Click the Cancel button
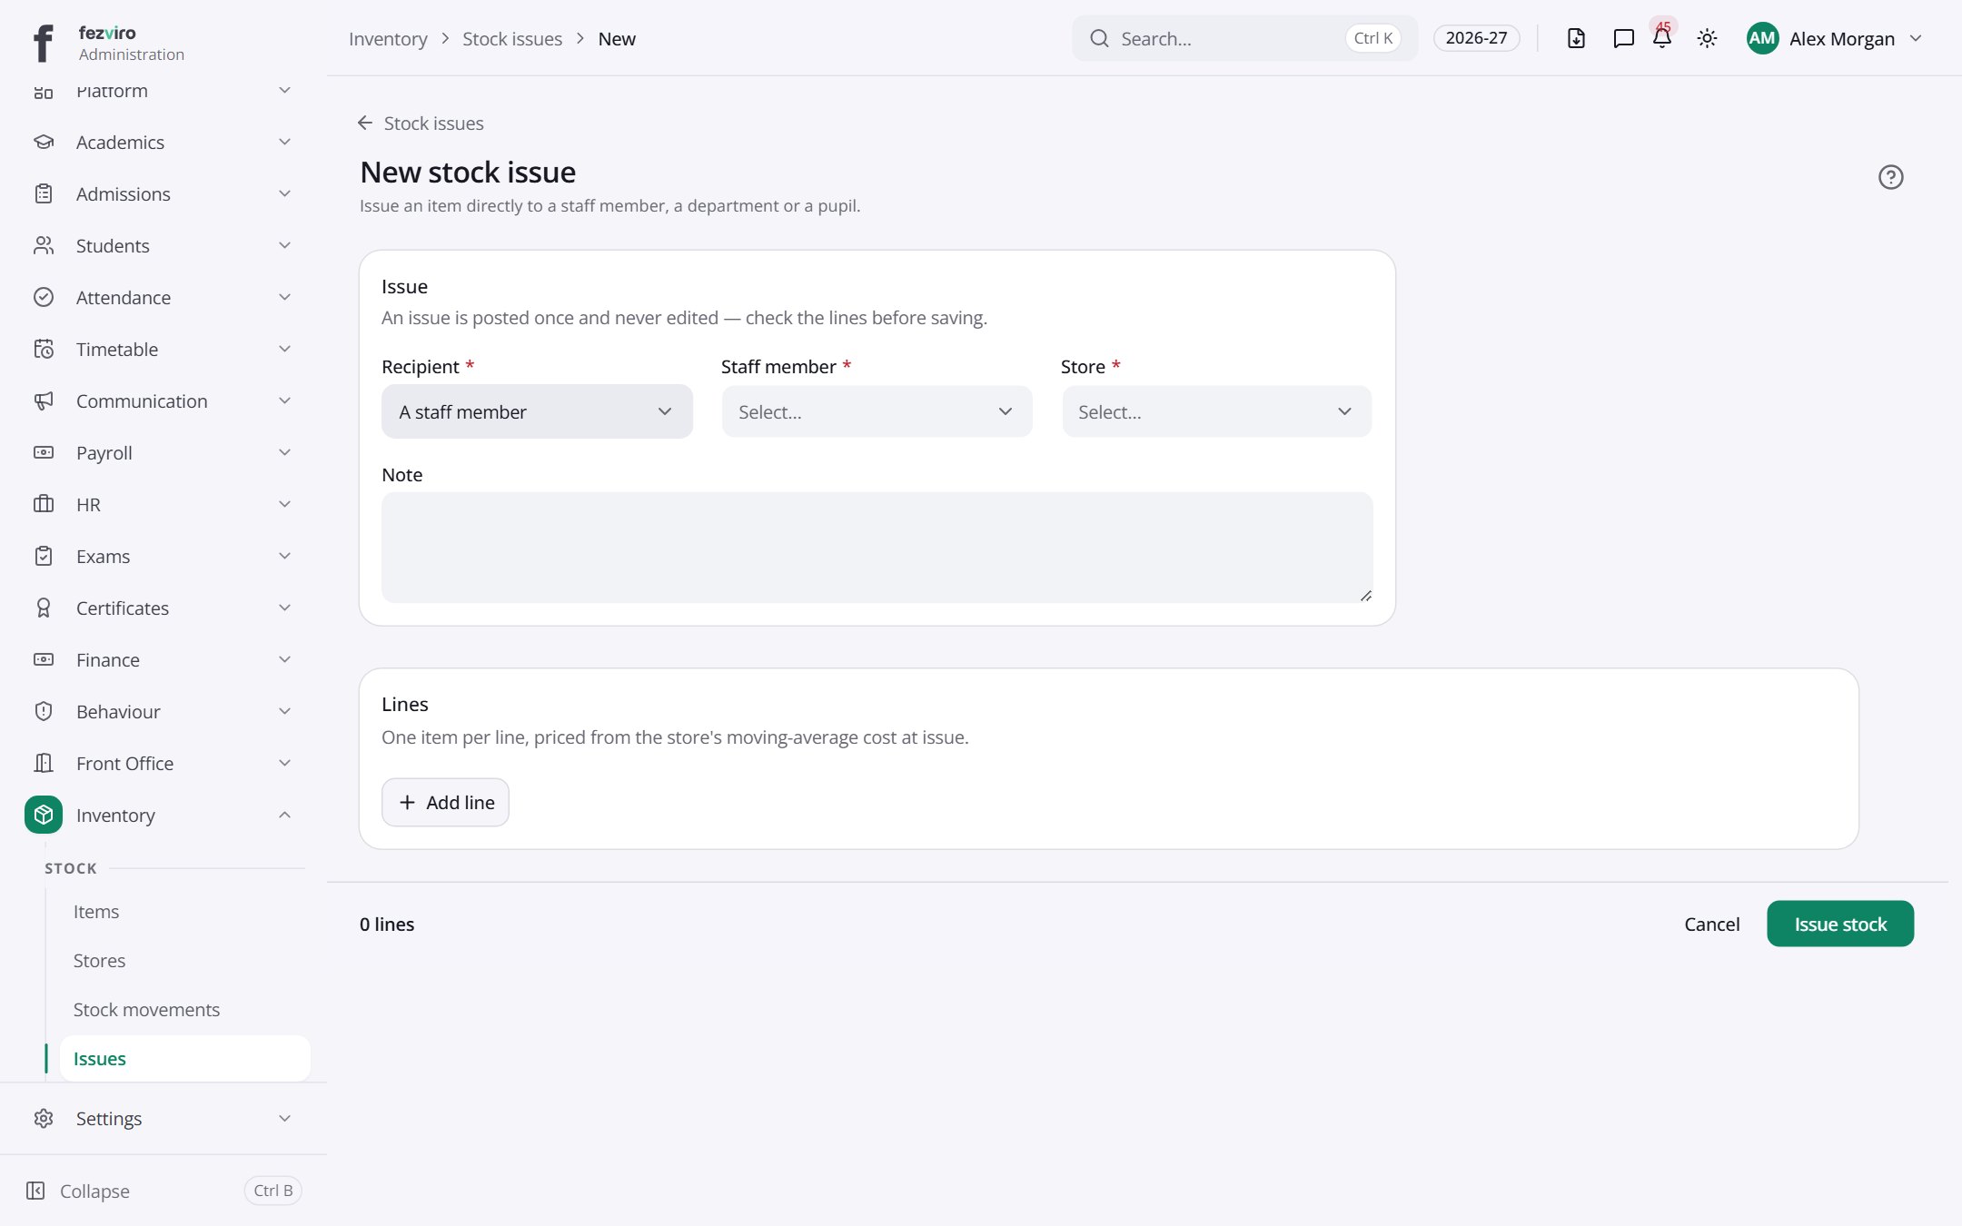 [1711, 924]
